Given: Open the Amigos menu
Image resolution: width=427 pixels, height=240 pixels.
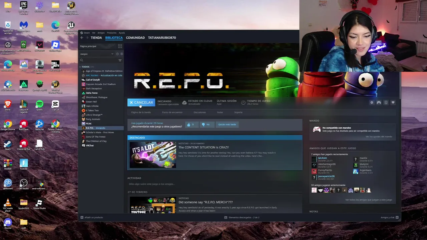Looking at the screenshot, I should click(x=101, y=33).
